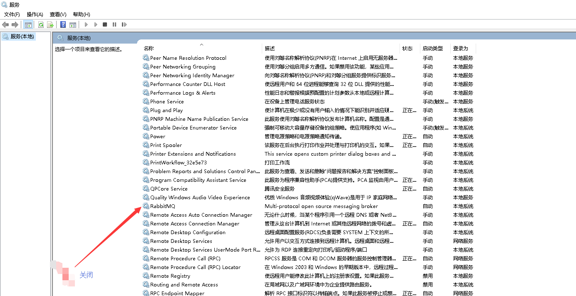Click gear icon beside Plug and Play
The image size is (576, 296).
coord(146,110)
